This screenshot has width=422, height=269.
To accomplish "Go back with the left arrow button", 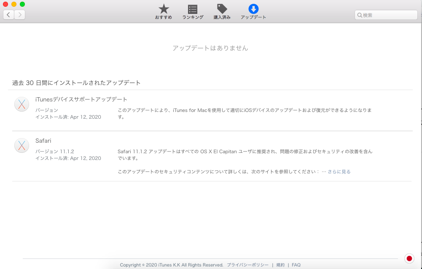I will click(x=8, y=15).
